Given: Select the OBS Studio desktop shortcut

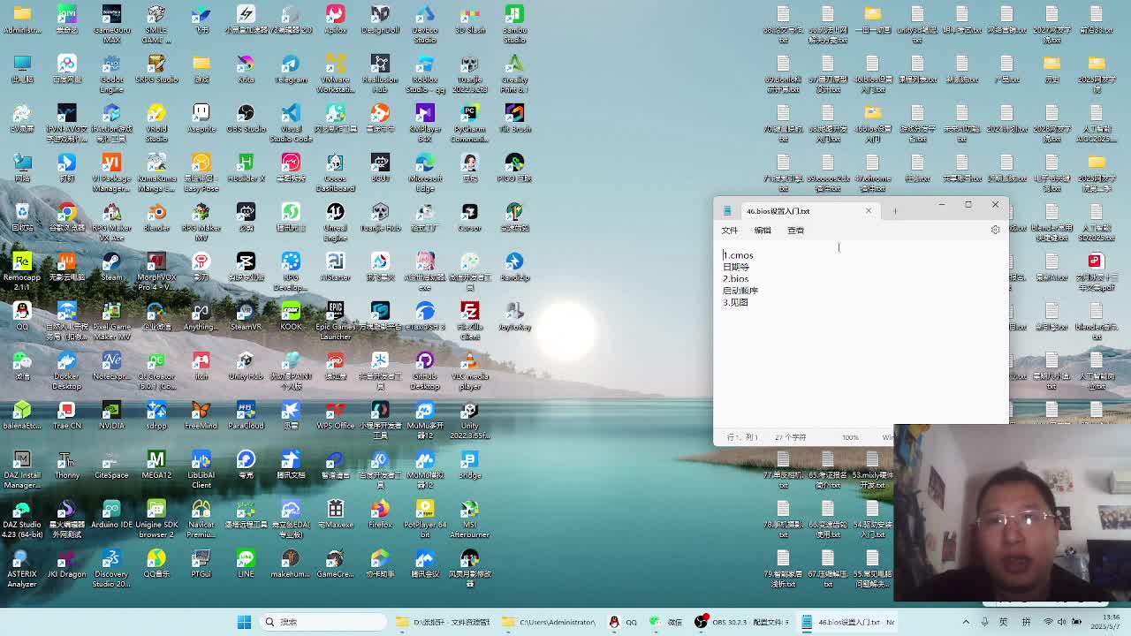Looking at the screenshot, I should (246, 114).
